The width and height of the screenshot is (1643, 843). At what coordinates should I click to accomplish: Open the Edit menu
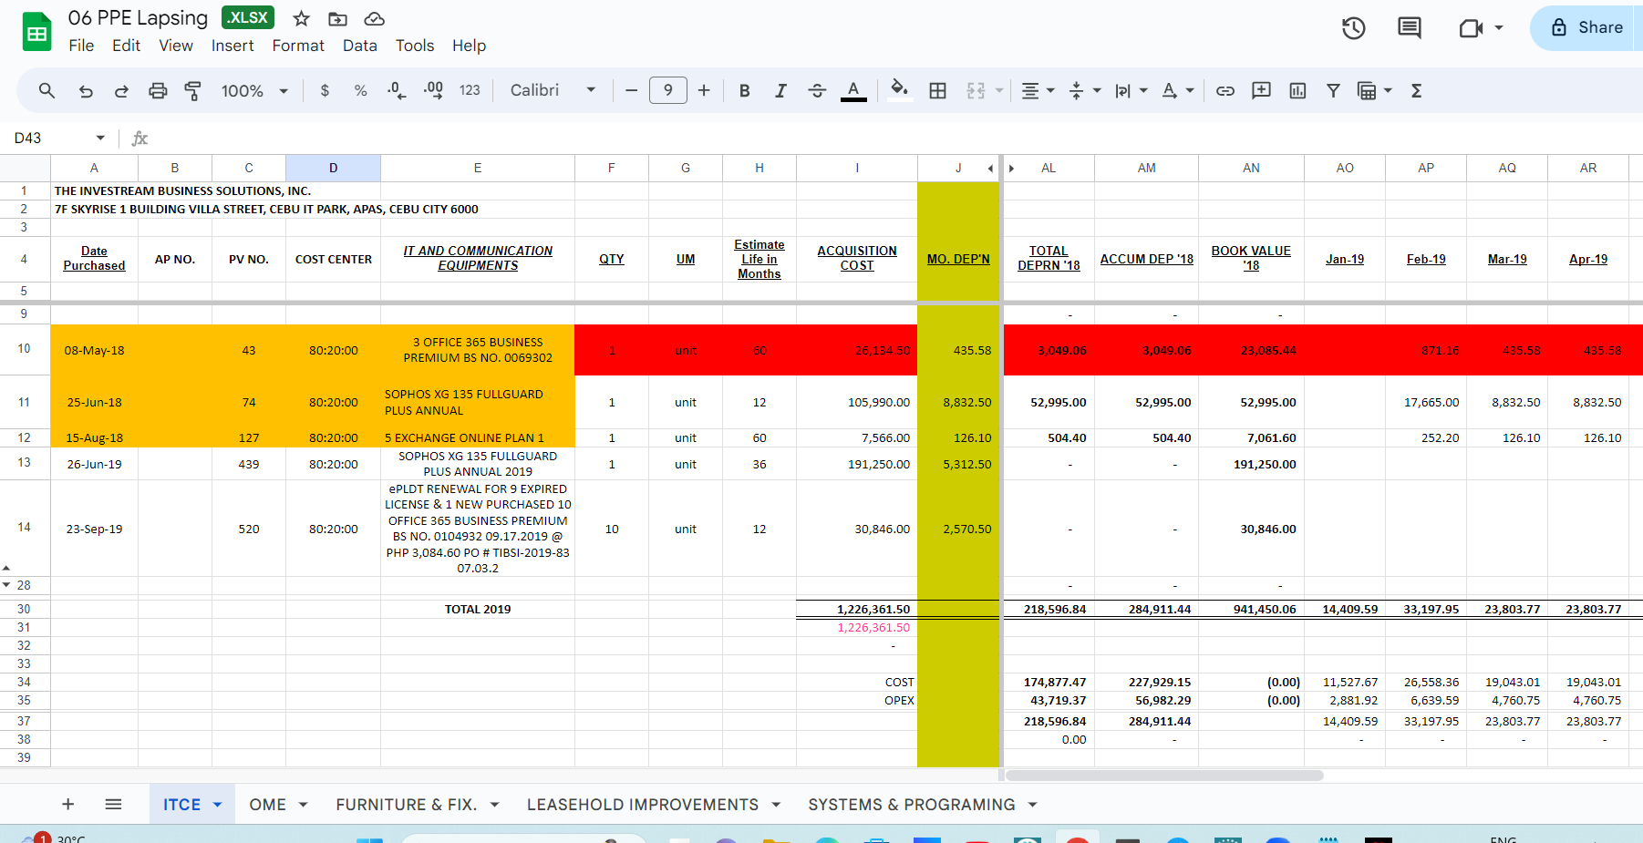click(x=126, y=46)
